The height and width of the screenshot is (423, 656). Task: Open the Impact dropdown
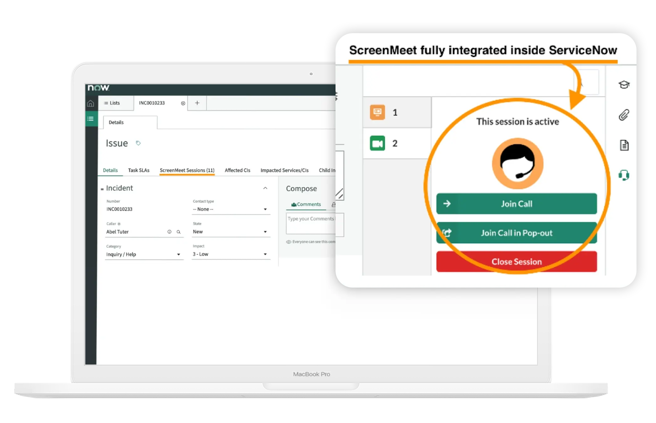pos(230,254)
